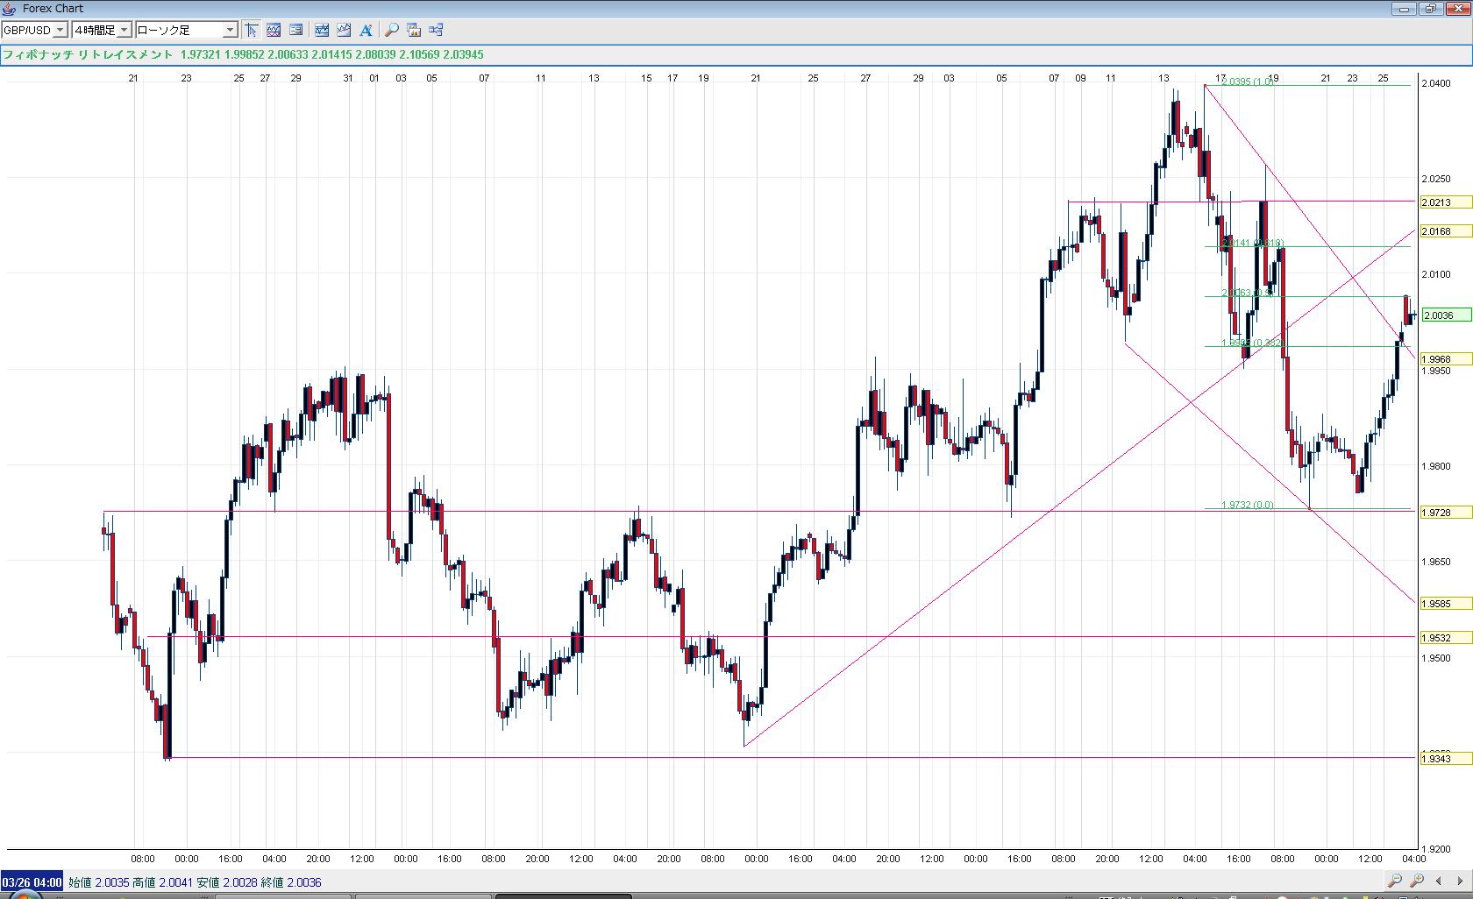Click the Java icon in title bar
Screen dimensions: 1473x899
click(11, 9)
